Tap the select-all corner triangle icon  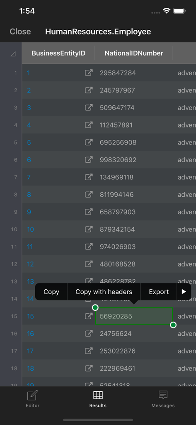13,54
